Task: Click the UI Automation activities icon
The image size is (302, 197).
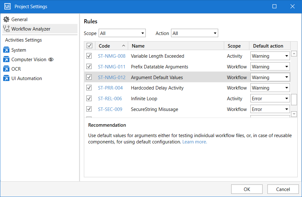Action: [6, 78]
